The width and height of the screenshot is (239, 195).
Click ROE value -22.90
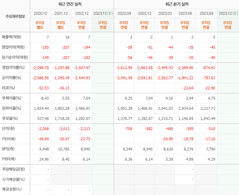210,88
